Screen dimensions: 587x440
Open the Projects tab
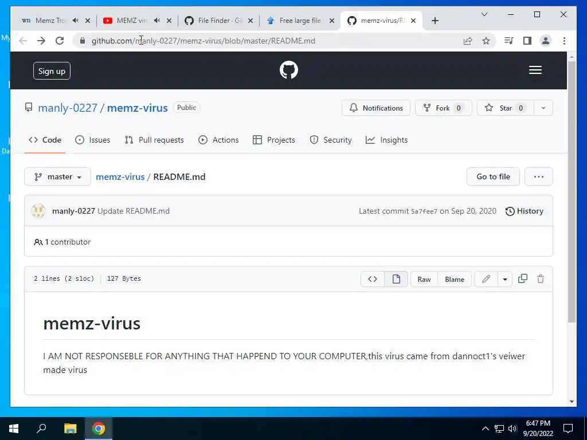pos(274,140)
